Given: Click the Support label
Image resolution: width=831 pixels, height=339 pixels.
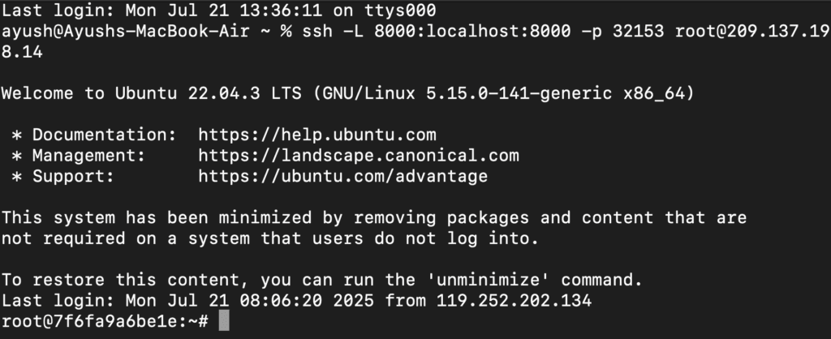Looking at the screenshot, I should pyautogui.click(x=73, y=176).
